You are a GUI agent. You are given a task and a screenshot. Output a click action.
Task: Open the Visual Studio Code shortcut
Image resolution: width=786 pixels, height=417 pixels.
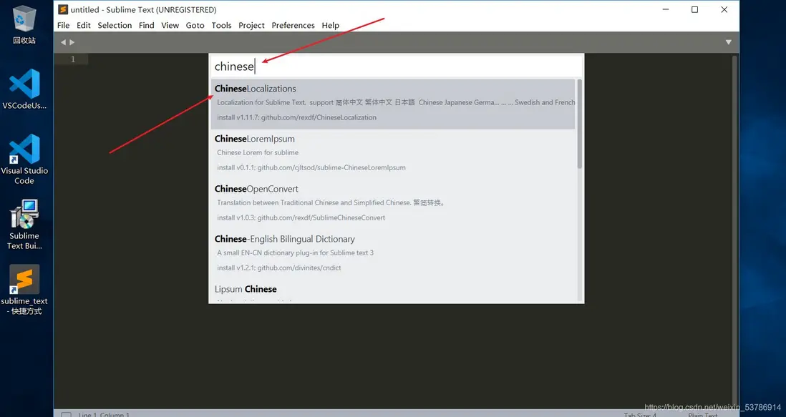click(x=24, y=160)
